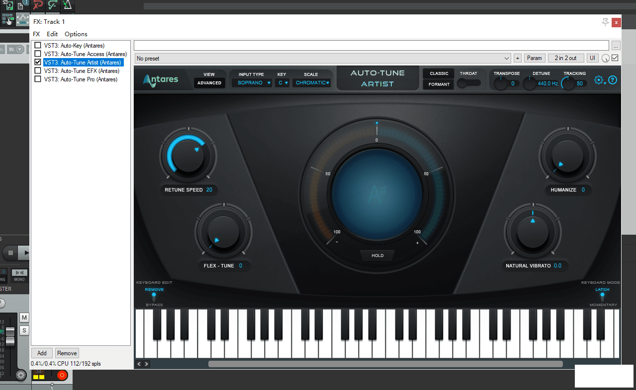The height and width of the screenshot is (390, 636).
Task: Enable the Auto-Tune Access checkbox
Action: coord(38,54)
